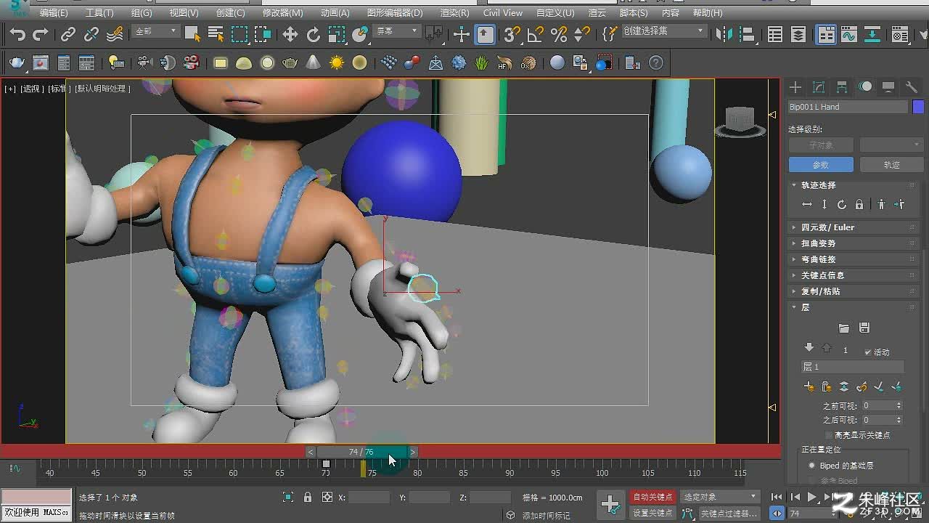Screen dimensions: 929x523
Task: Toggle the Percent Snap icon
Action: pos(559,34)
